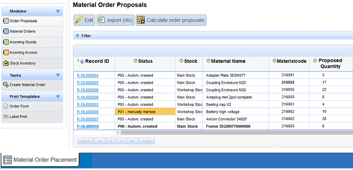Click the Excel icon on export button
The width and height of the screenshot is (353, 170).
102,20
